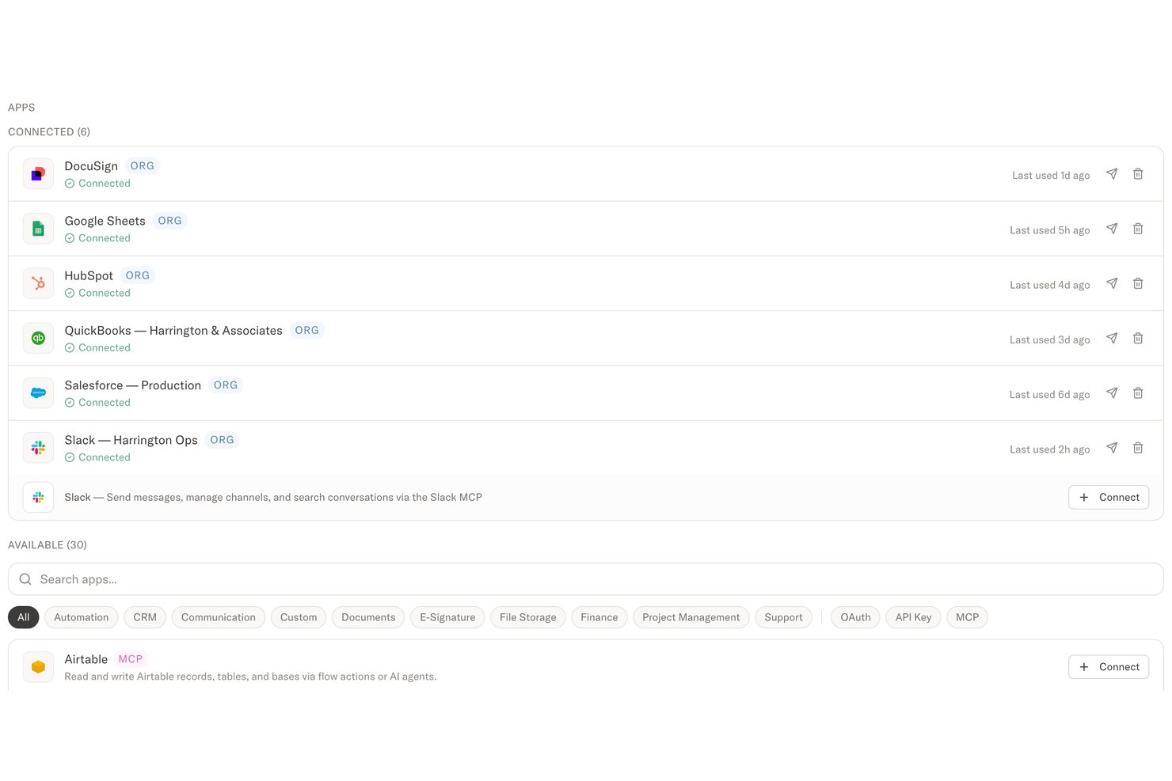Select the All filter chip
Viewport: 1172px width, 781px height.
(24, 617)
